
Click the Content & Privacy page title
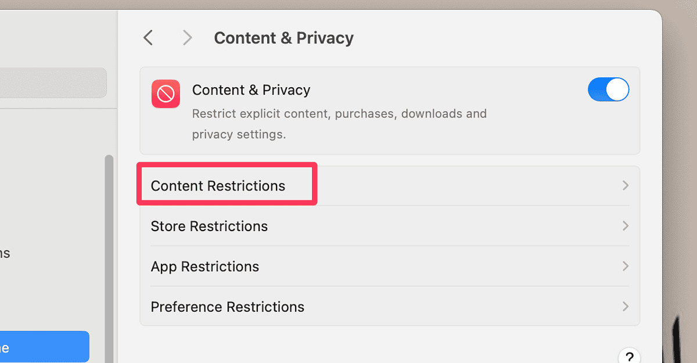(283, 37)
